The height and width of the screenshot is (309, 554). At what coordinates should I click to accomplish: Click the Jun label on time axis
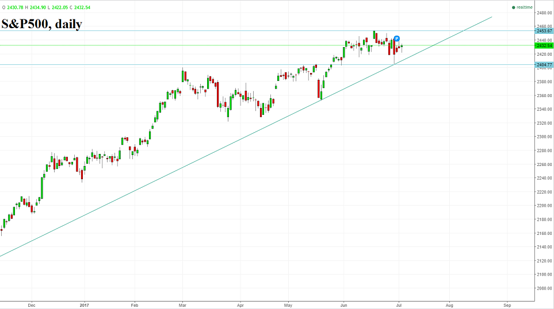pos(343,304)
